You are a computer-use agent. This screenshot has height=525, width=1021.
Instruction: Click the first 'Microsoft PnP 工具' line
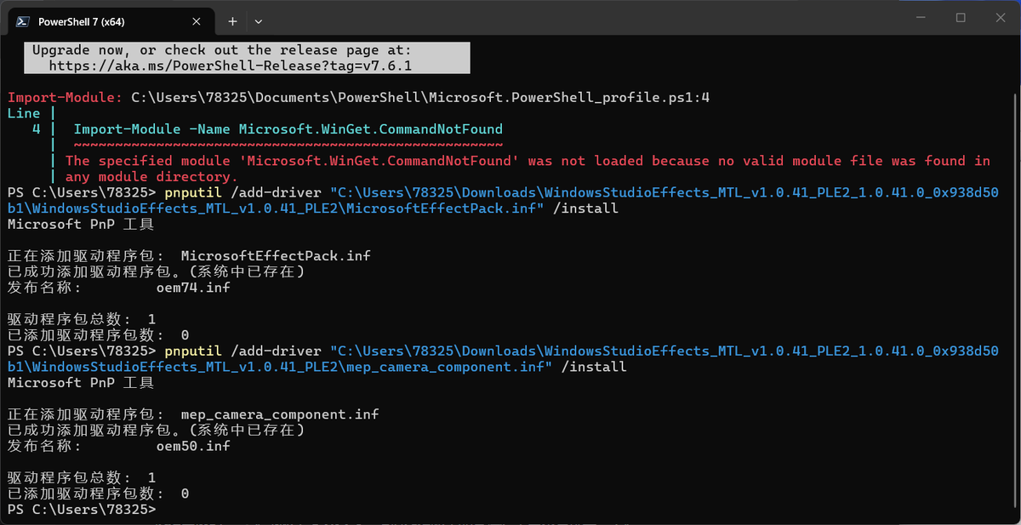tap(81, 225)
